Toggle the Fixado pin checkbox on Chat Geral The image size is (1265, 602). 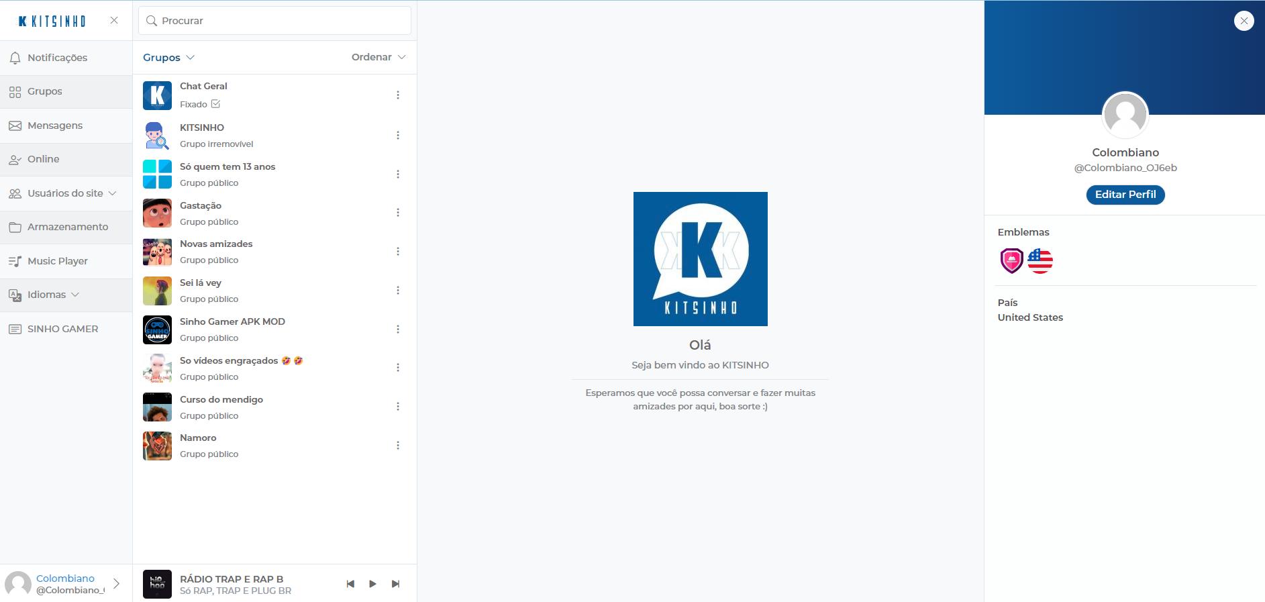point(215,104)
